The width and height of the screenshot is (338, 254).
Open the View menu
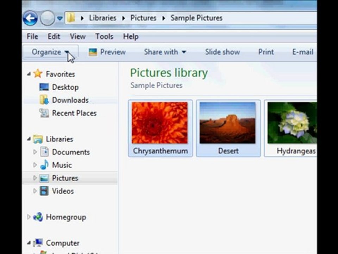[77, 36]
